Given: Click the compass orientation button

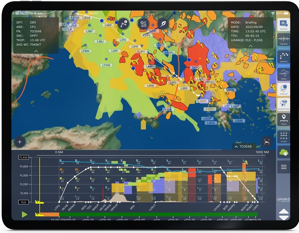Looking at the screenshot, I should tap(163, 24).
